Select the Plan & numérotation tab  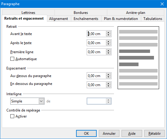pyautogui.click(x=121, y=19)
